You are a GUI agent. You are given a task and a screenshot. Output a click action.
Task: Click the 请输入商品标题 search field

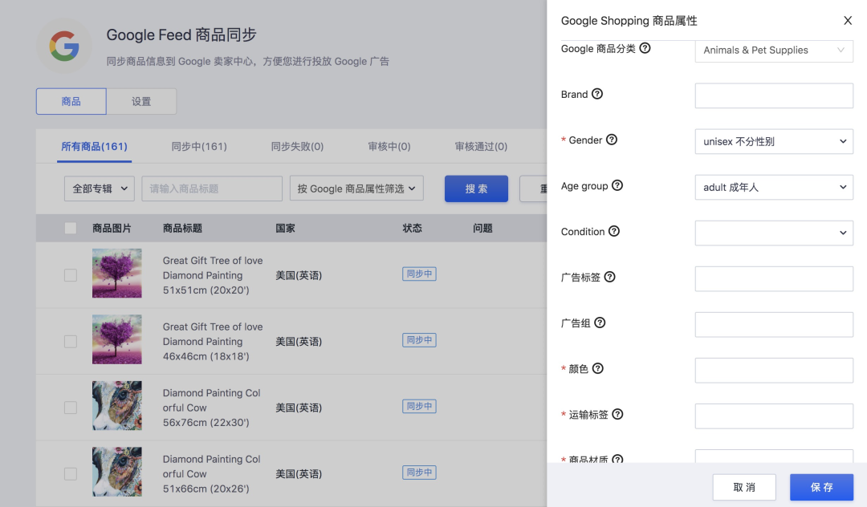coord(212,189)
